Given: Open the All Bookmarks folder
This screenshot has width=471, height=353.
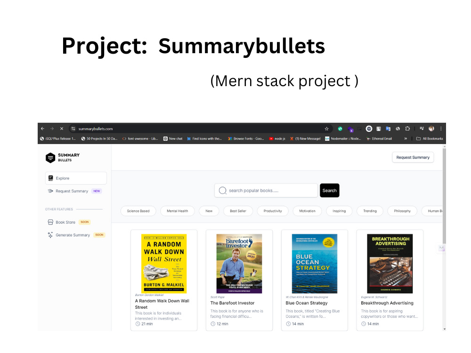Looking at the screenshot, I should pos(430,138).
